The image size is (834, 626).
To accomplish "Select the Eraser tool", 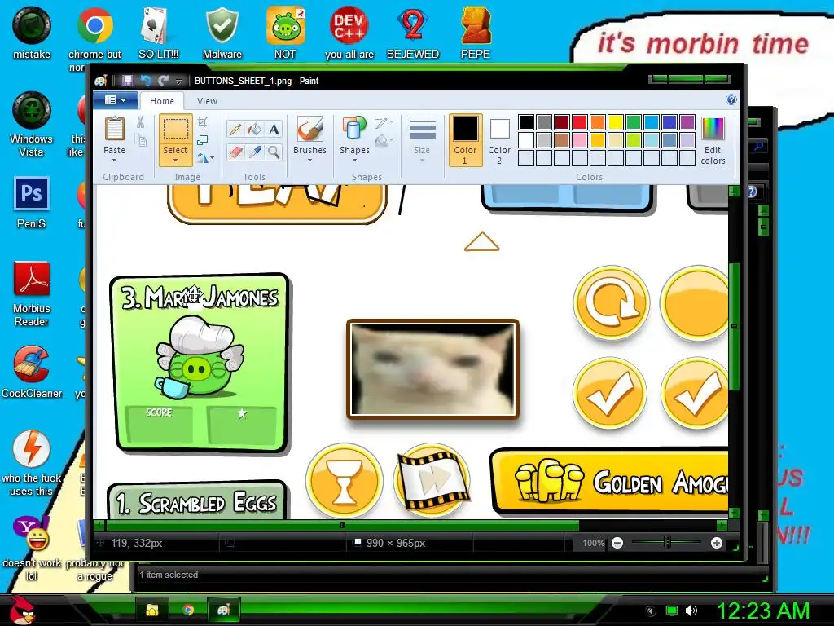I will 235,152.
